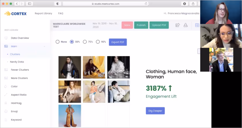Open the Keyword section
This screenshot has height=128, width=242.
click(x=16, y=120)
